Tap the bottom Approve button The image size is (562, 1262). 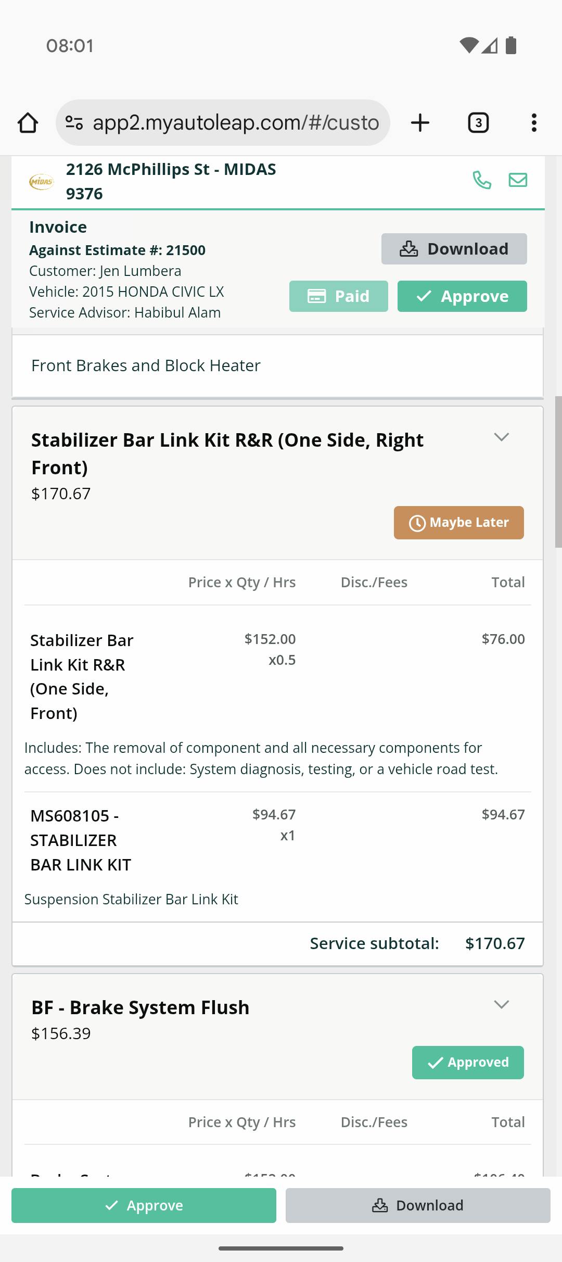point(144,1205)
